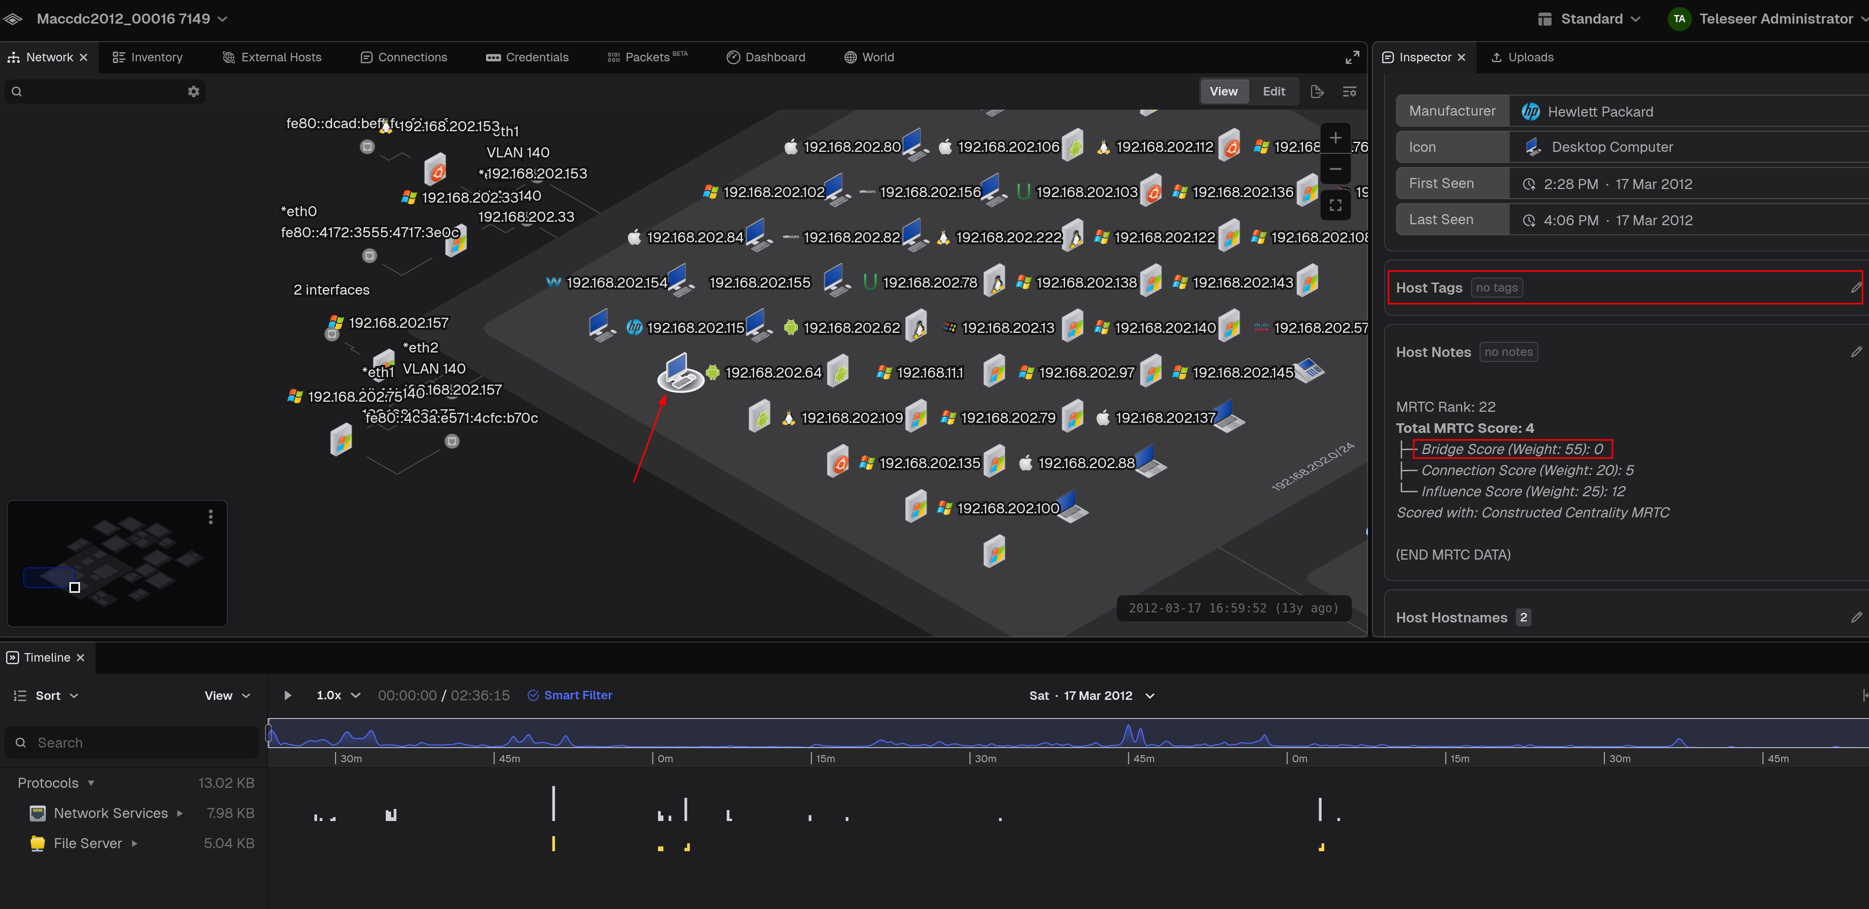Open the map display options icon
Viewport: 1869px width, 909px height.
1349,92
